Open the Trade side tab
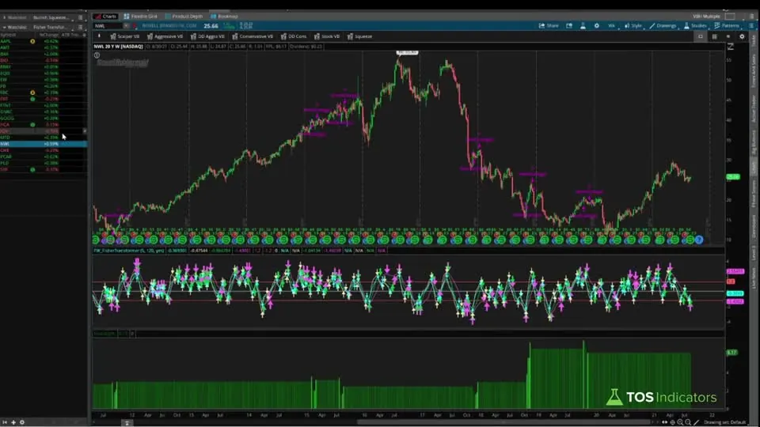Viewport: 760px width, 427px height. coord(754,41)
